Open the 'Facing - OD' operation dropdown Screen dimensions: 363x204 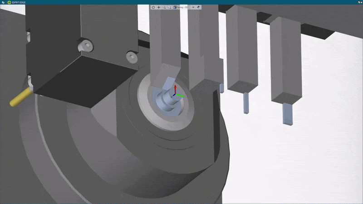coord(182,7)
